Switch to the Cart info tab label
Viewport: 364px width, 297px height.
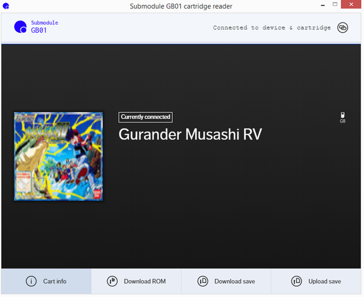[x=55, y=281]
